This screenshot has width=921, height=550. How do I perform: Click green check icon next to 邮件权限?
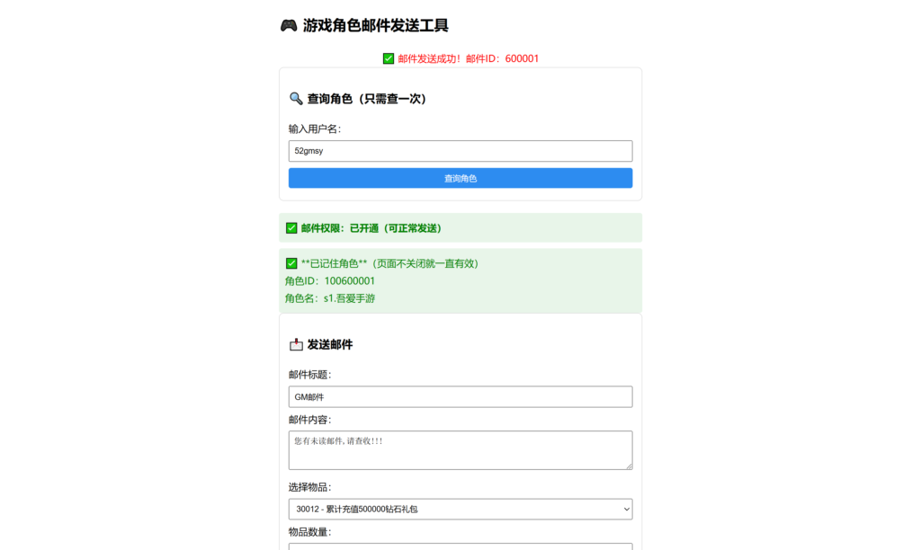point(291,227)
